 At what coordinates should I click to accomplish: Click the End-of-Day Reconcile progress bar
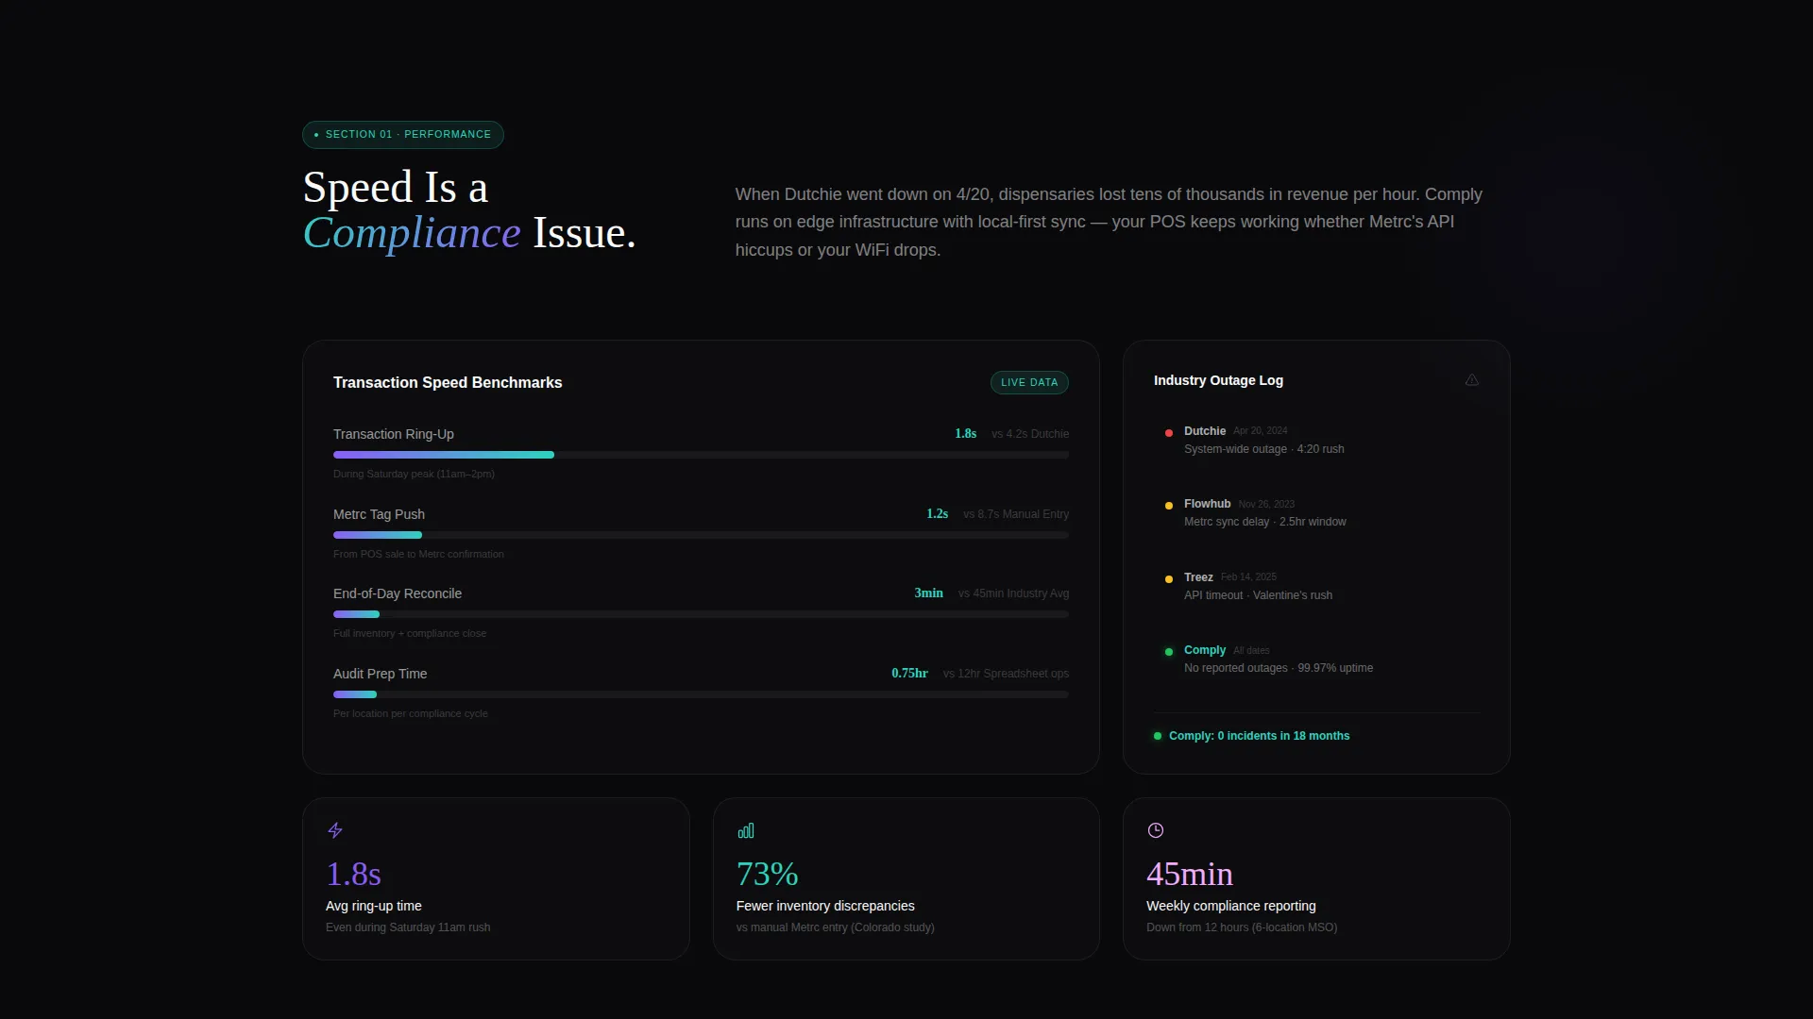[x=701, y=614]
